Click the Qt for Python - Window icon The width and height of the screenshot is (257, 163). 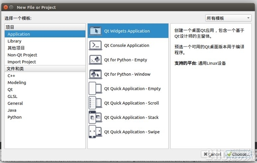coord(95,74)
